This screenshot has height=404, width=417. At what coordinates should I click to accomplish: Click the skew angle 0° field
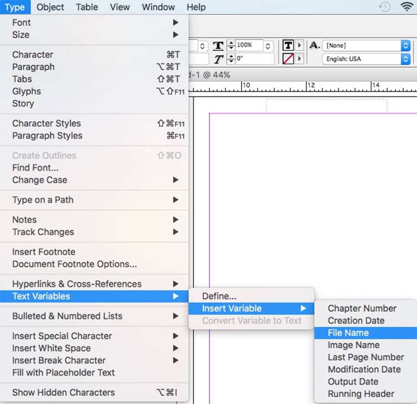254,59
